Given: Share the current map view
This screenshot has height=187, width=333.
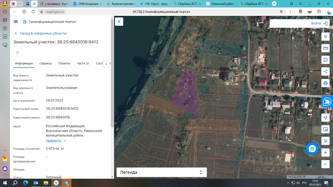Looking at the screenshot, I should coord(325,72).
